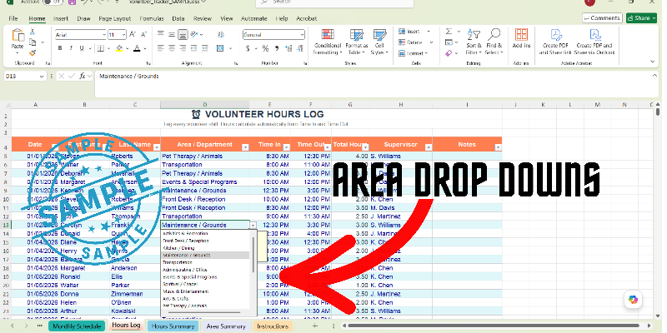Switch to the Monthly Schedule sheet tab

[x=77, y=326]
